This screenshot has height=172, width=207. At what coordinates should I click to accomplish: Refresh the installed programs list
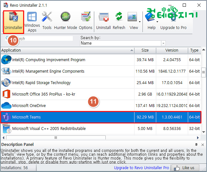(119, 21)
